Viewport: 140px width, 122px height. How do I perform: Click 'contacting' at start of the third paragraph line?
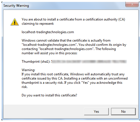pyautogui.click(x=30, y=49)
